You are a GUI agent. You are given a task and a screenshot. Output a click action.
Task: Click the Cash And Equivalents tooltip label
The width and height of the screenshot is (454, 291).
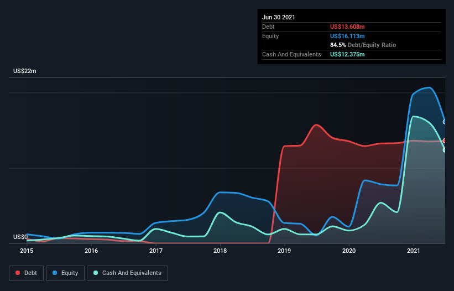tap(291, 54)
